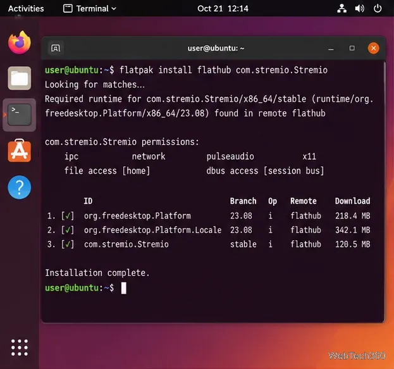Click 'Looking for matches…' line
This screenshot has height=369, width=394.
point(95,85)
